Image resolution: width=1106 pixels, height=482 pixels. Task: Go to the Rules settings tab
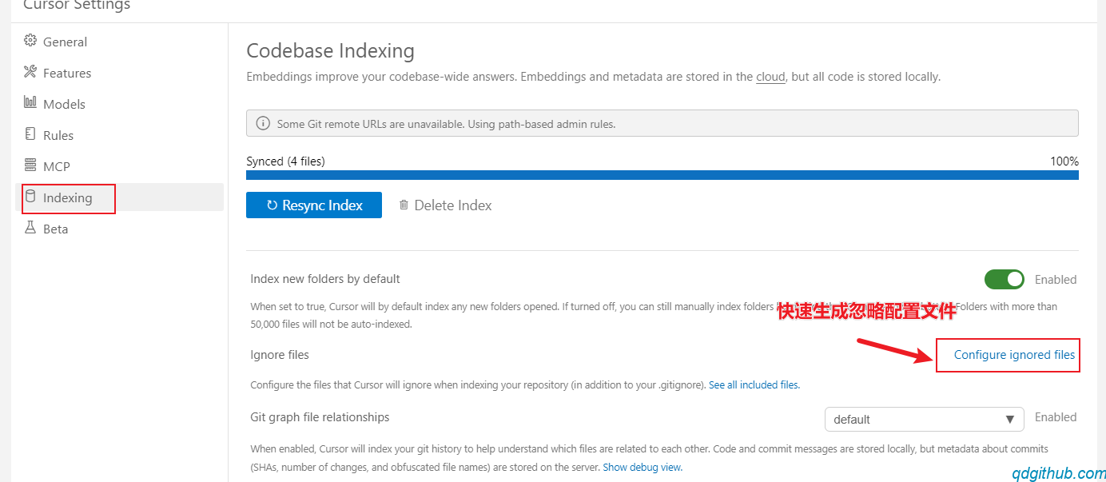point(119,135)
